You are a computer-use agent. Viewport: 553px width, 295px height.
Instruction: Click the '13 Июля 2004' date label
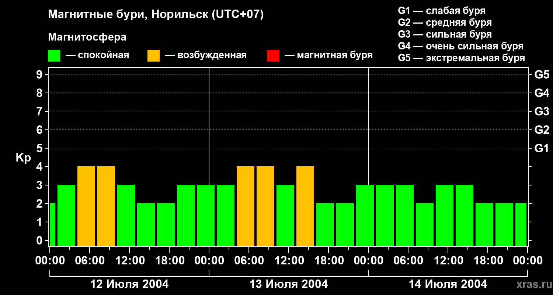[x=289, y=284]
